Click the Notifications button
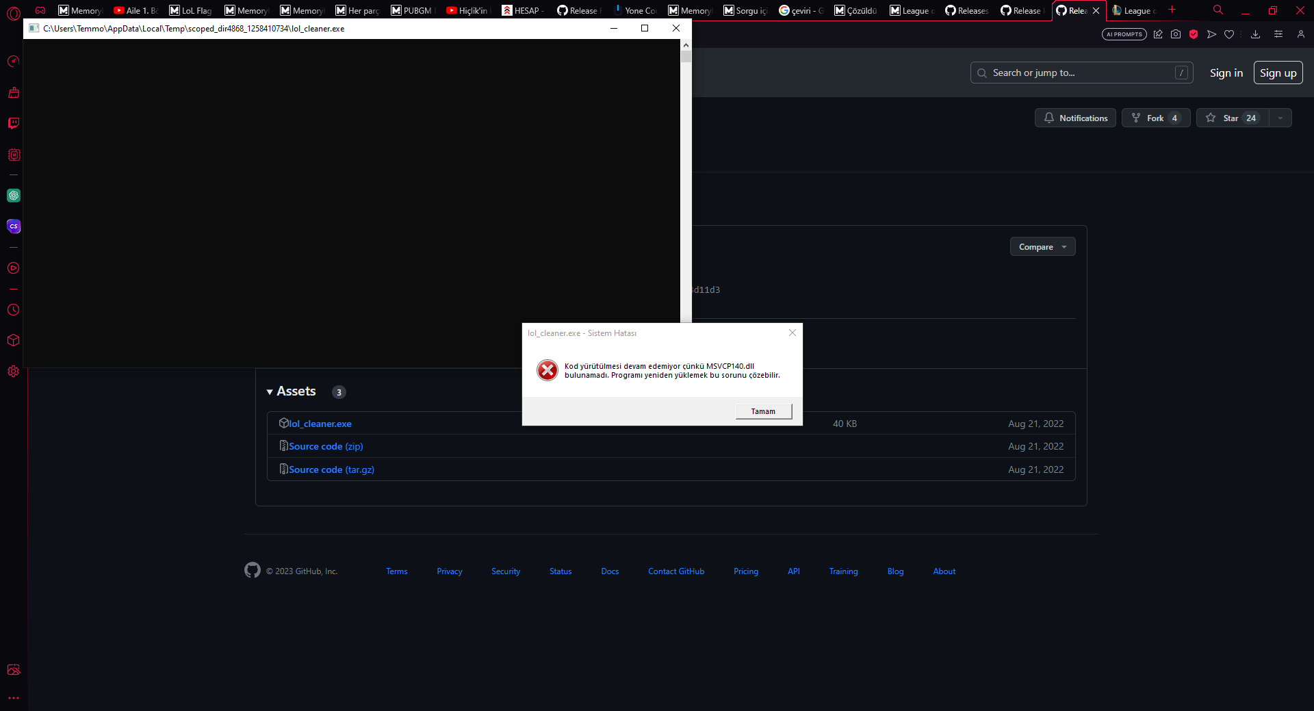This screenshot has height=711, width=1314. (1075, 118)
